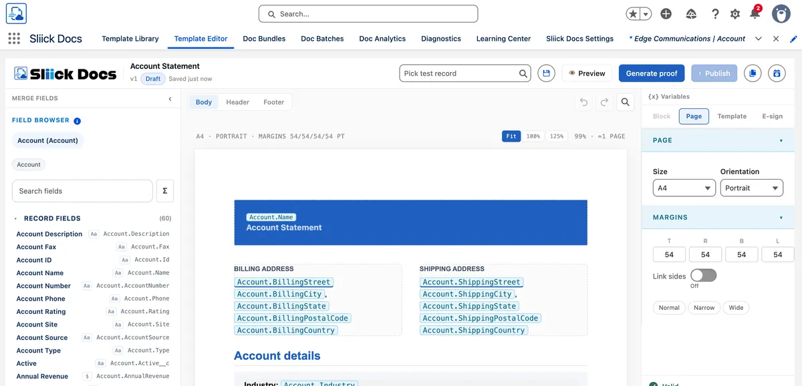The width and height of the screenshot is (802, 386).
Task: Click the Publish button
Action: tap(714, 73)
